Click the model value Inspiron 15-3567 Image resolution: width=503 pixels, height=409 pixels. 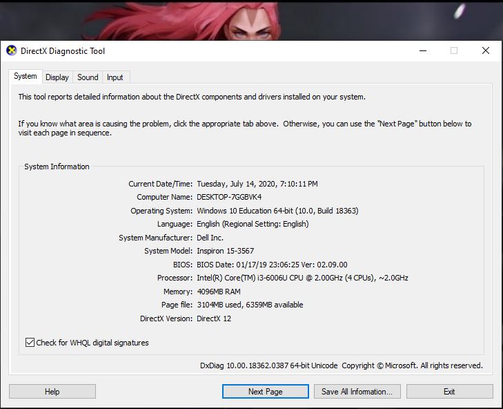click(225, 251)
